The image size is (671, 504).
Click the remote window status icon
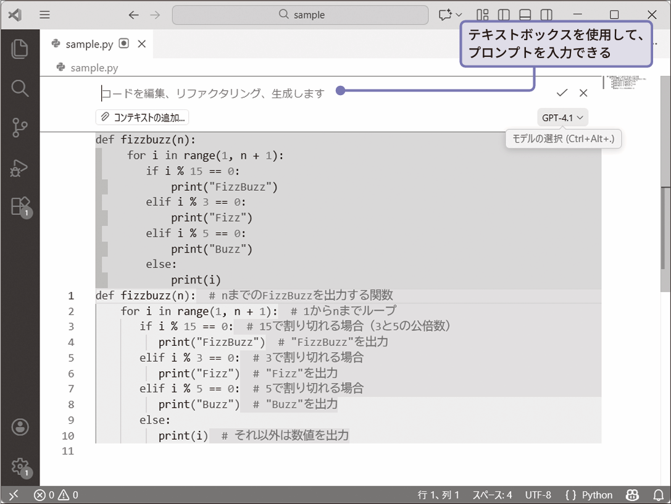(x=13, y=495)
